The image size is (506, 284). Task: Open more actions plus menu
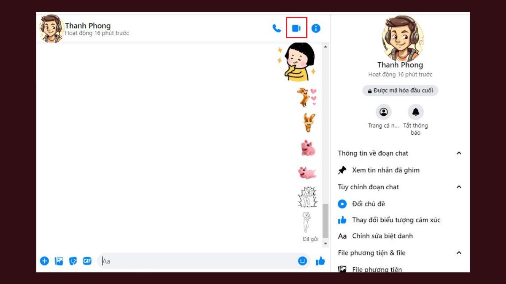45,261
